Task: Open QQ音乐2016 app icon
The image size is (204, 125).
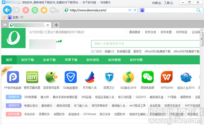Action: [x=128, y=77]
